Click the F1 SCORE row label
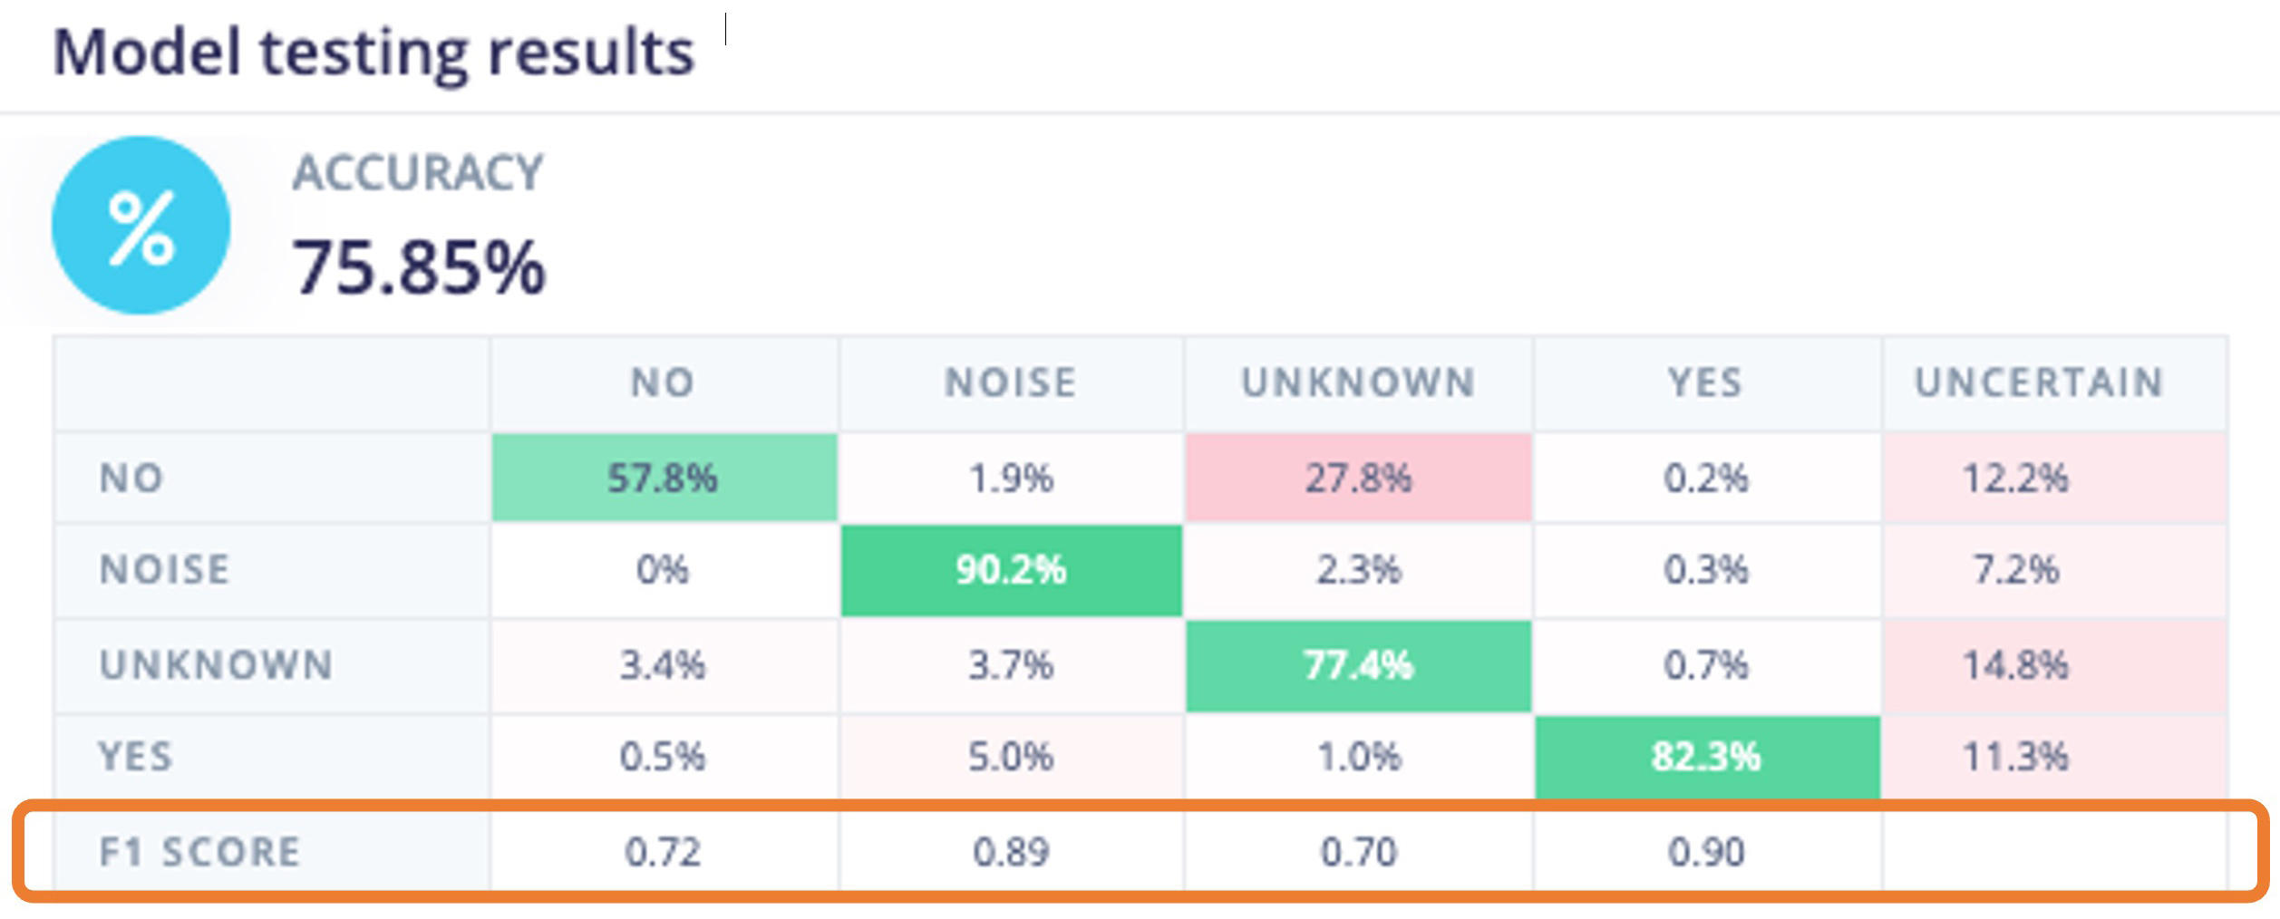 (x=199, y=852)
